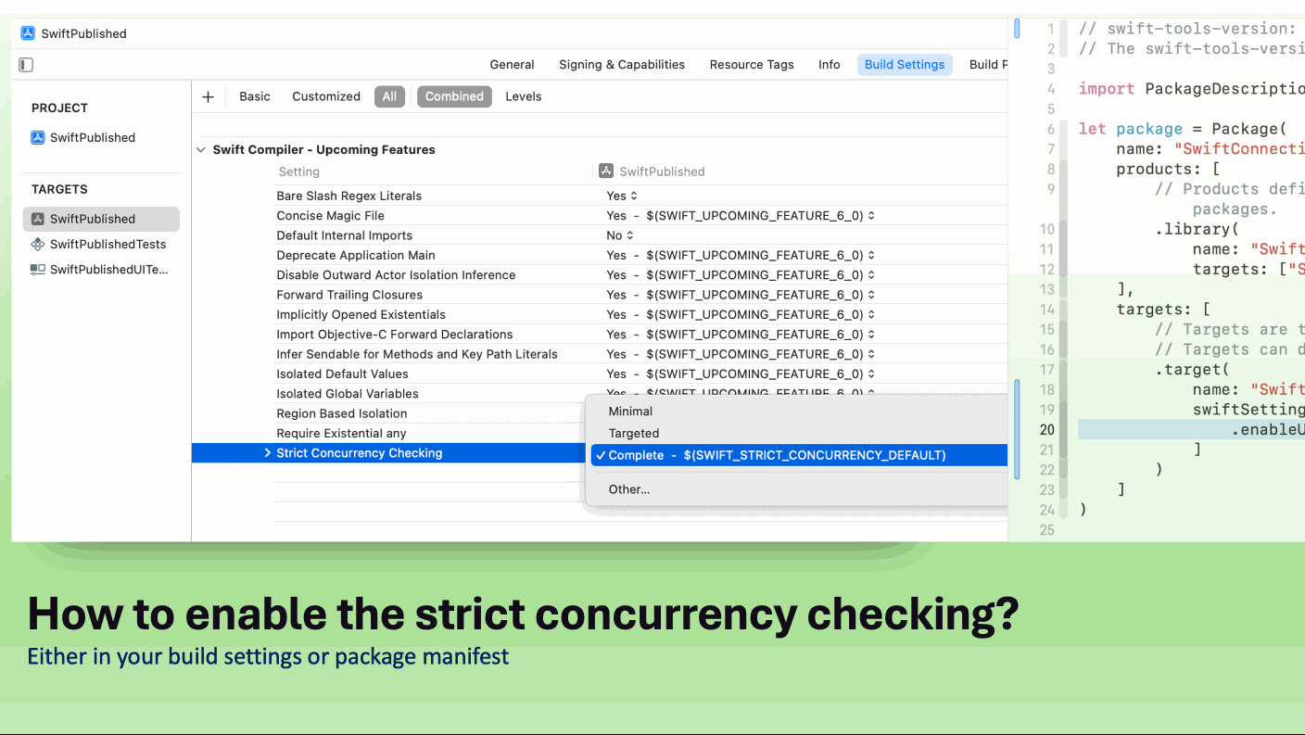The image size is (1305, 735).
Task: Click the SwiftPublishedUITests target icon
Action: (38, 270)
